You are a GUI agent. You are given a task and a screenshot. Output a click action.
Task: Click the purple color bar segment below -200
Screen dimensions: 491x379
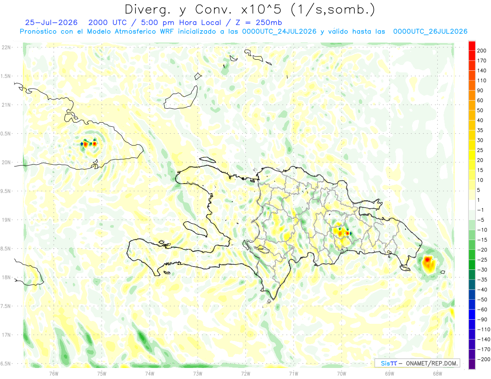[x=472, y=365]
